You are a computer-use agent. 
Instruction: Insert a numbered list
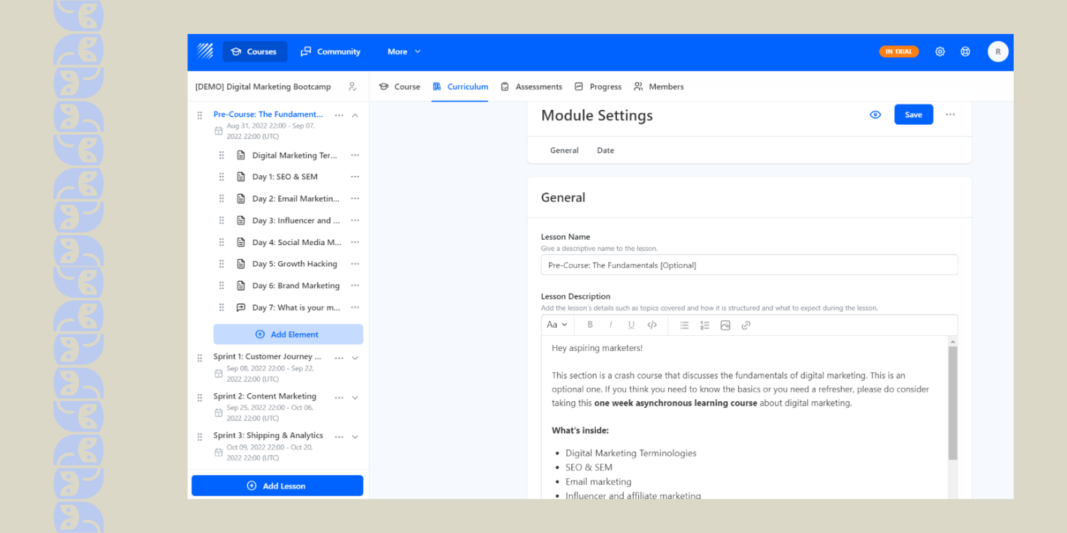[705, 325]
